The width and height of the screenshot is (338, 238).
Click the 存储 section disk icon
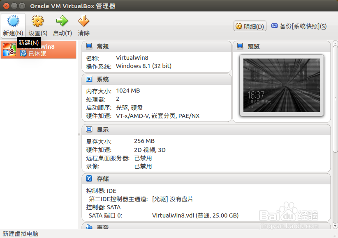coord(89,179)
